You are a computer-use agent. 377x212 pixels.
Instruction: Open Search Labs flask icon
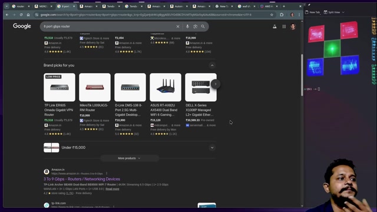(275, 26)
